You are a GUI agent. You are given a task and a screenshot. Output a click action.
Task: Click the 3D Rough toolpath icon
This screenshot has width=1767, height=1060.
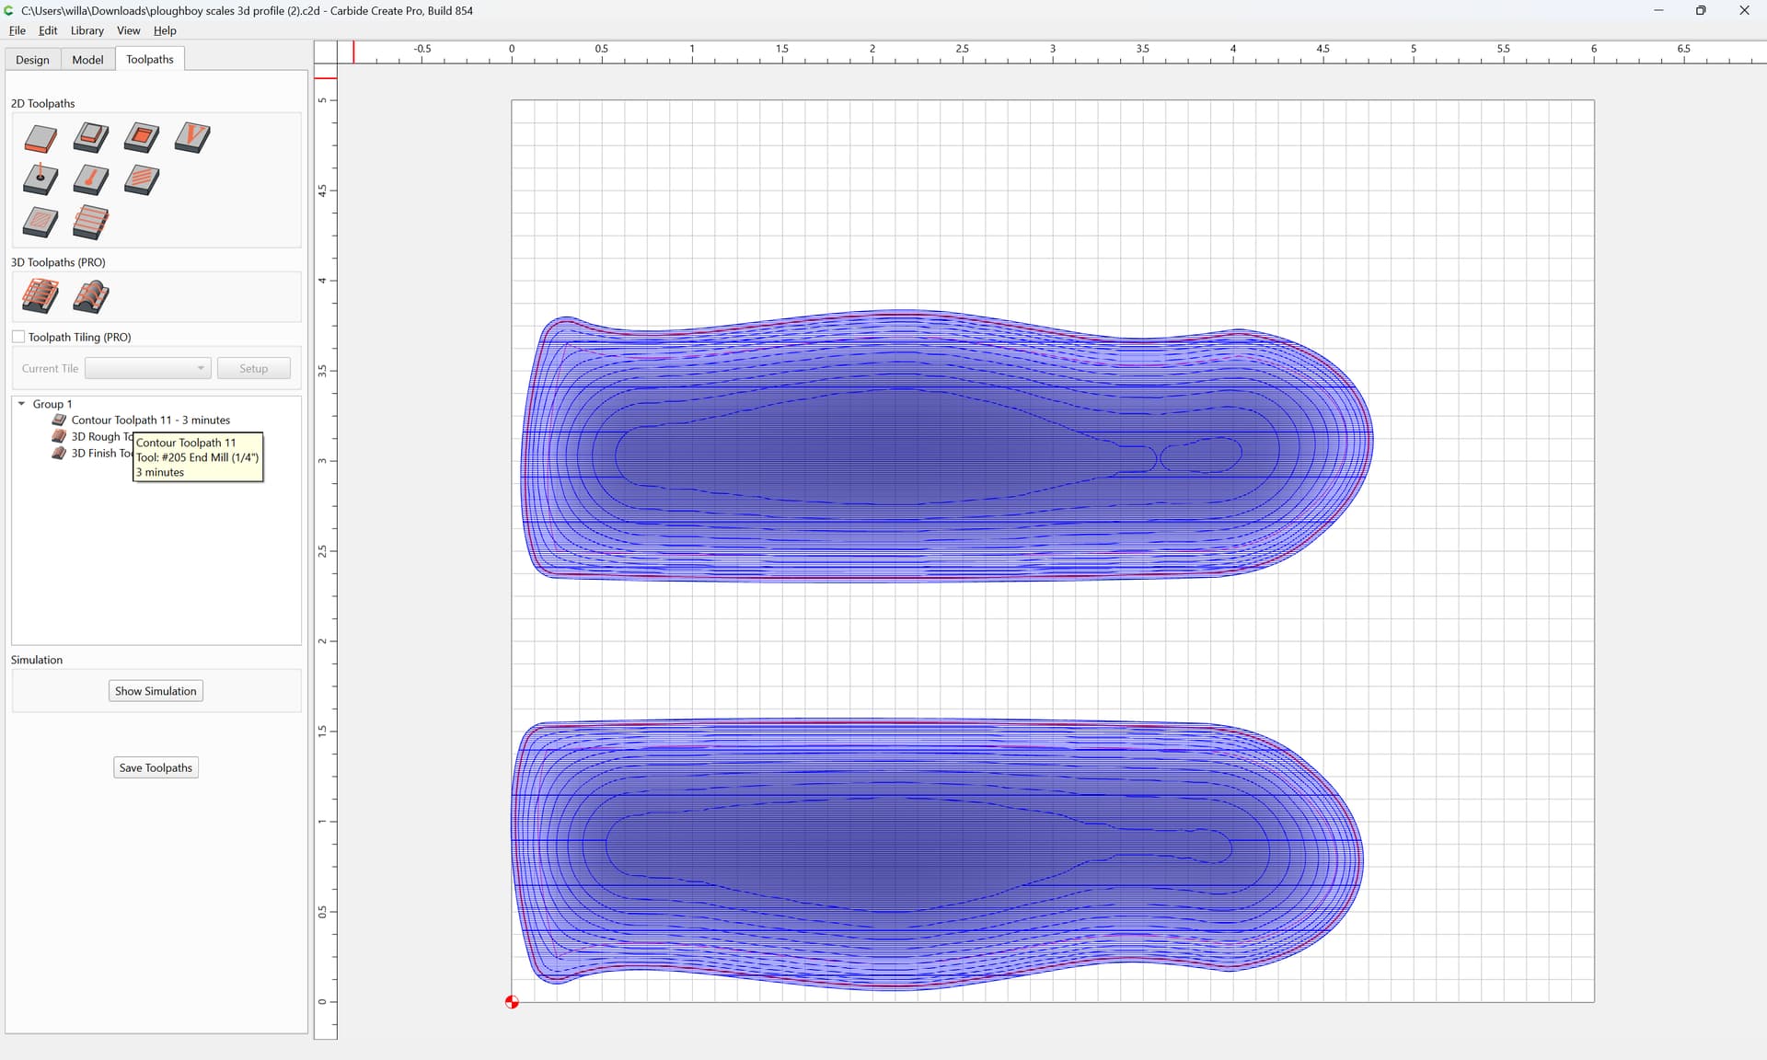coord(40,296)
